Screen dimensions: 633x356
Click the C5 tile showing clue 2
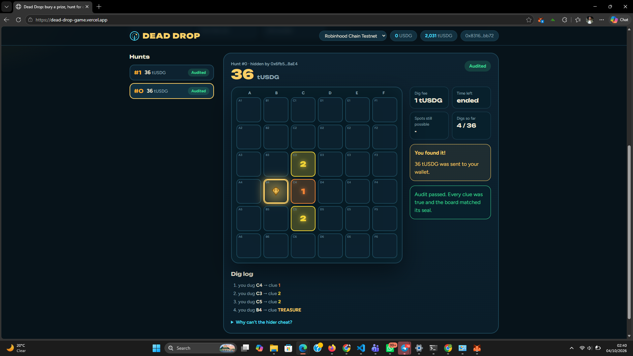click(x=303, y=219)
